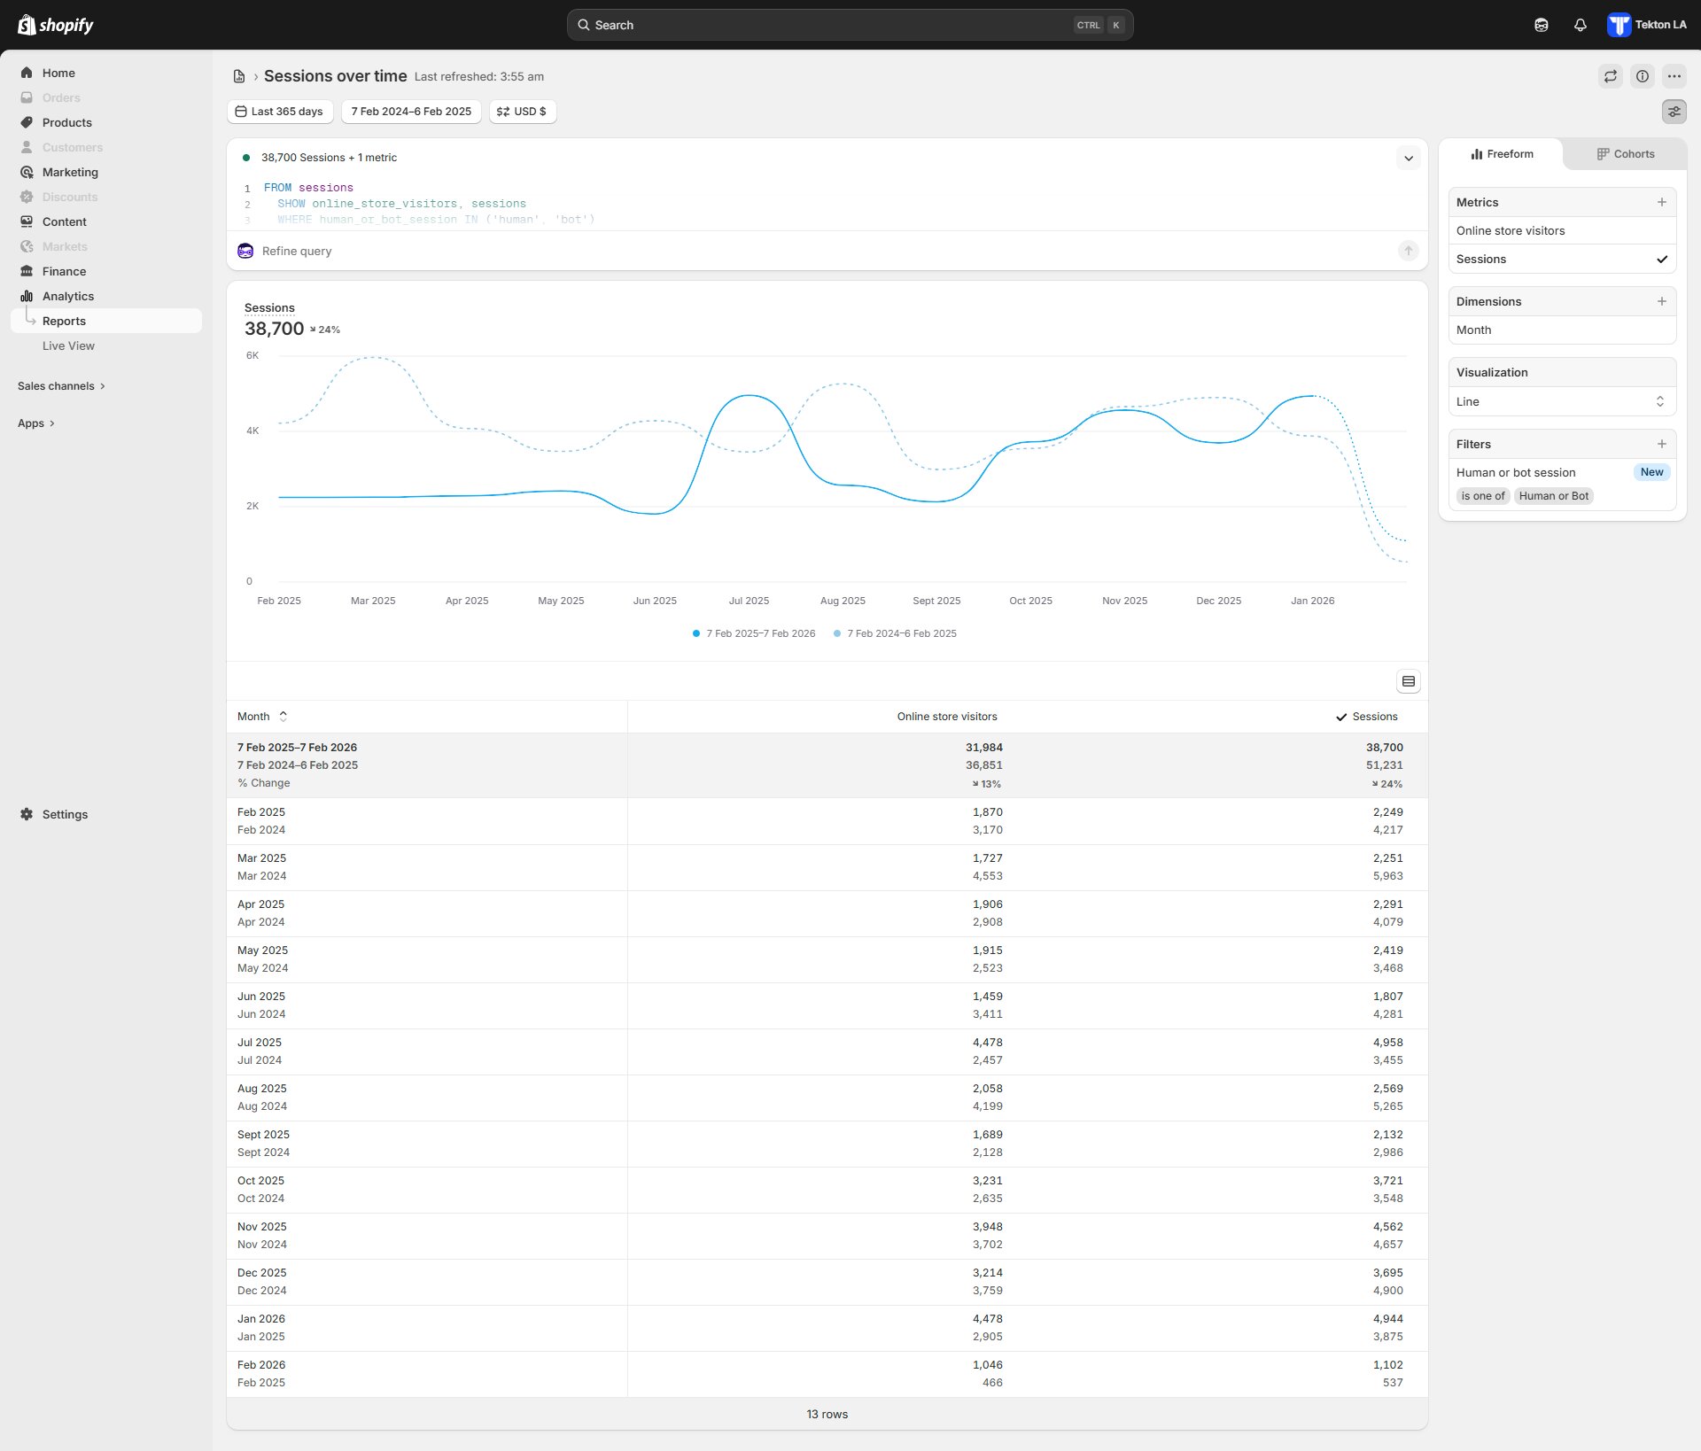
Task: Click the USD $ currency button
Action: coord(522,112)
